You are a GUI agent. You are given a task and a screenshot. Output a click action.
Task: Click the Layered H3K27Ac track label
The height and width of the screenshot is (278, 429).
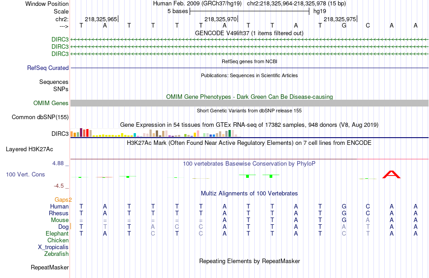coord(29,149)
